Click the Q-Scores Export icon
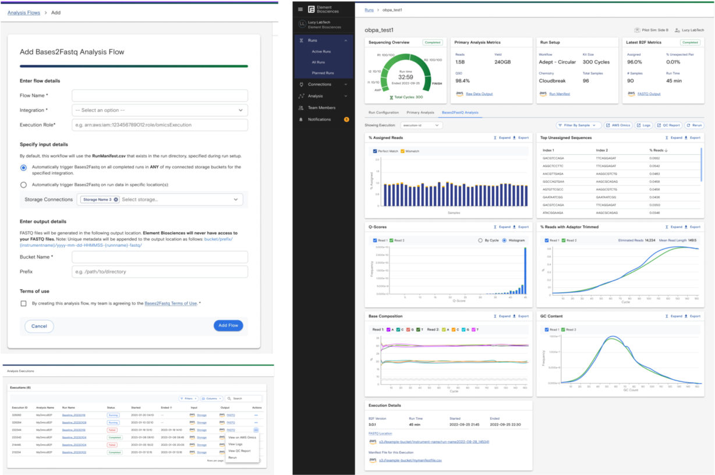The image size is (715, 475). tap(514, 227)
